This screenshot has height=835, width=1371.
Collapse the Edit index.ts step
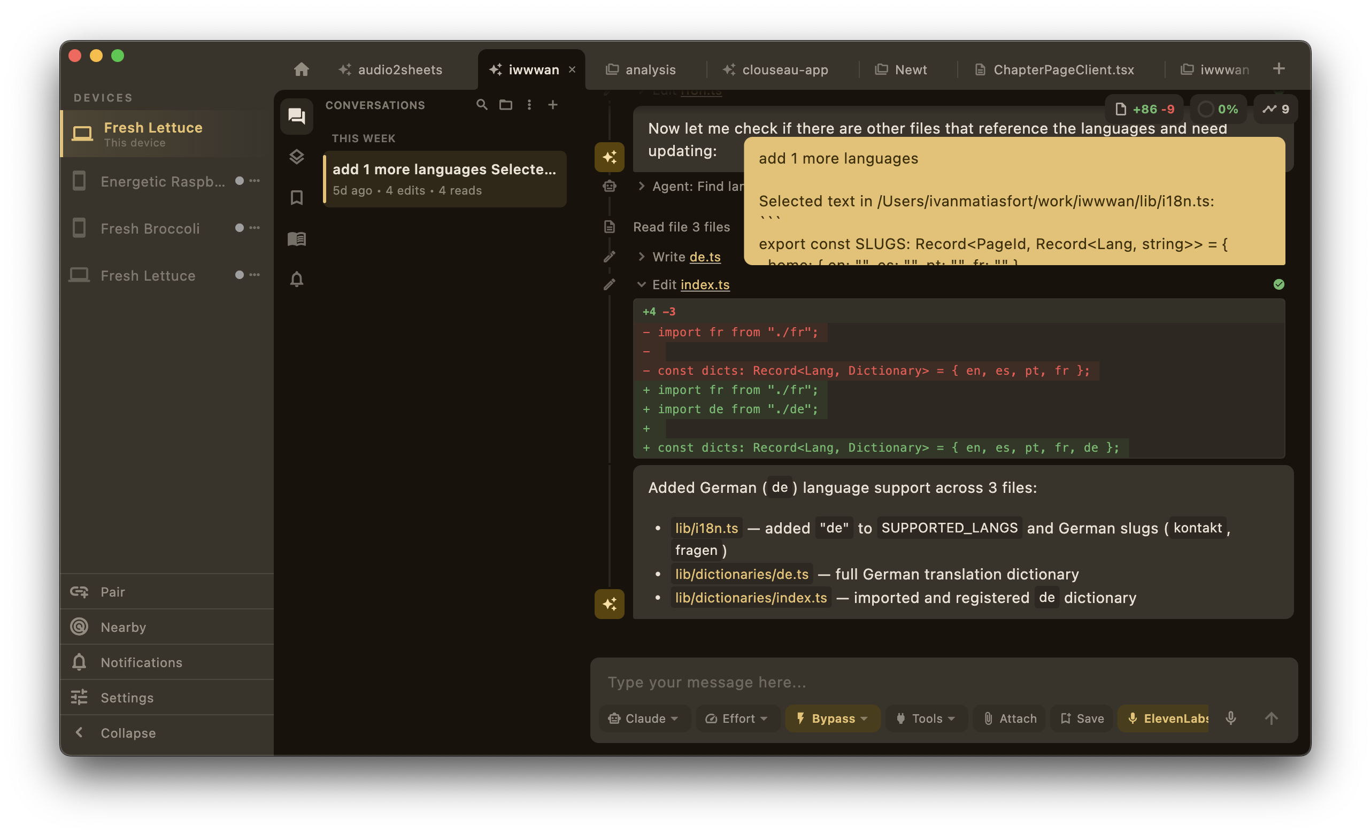642,284
